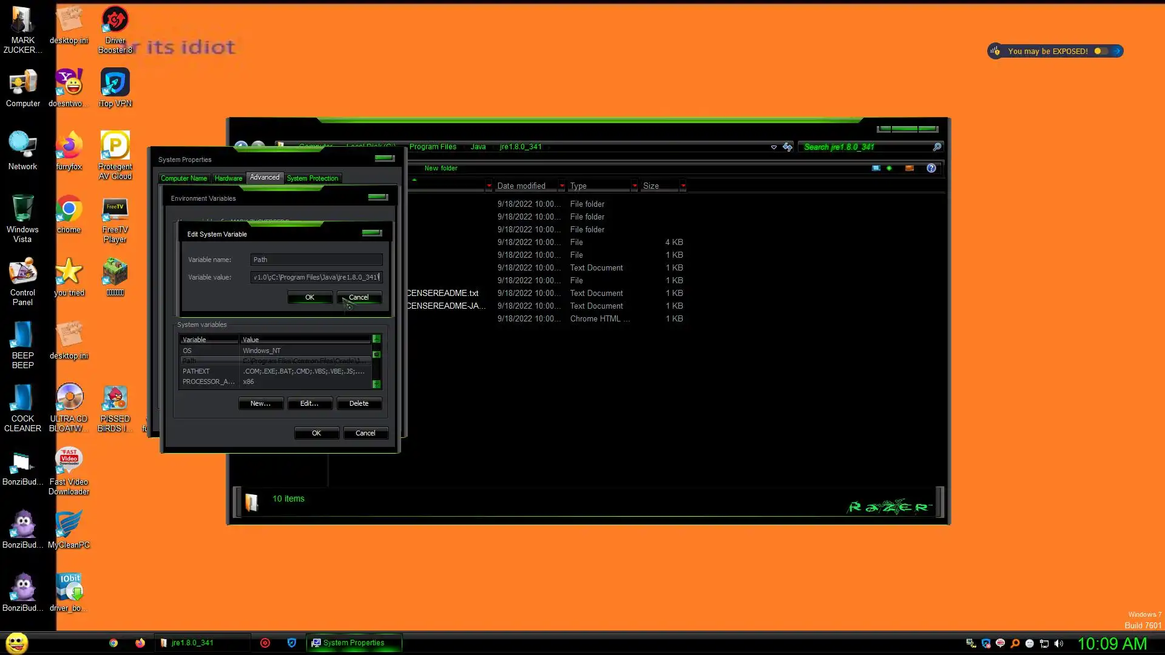
Task: Click the Edit... button under System variables
Action: click(x=309, y=403)
